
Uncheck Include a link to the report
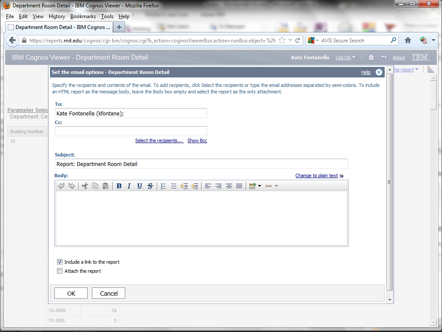pos(60,262)
